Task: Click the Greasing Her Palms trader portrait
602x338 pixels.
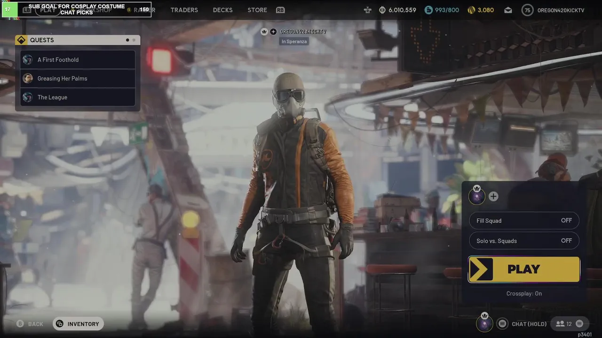Action: 28,78
